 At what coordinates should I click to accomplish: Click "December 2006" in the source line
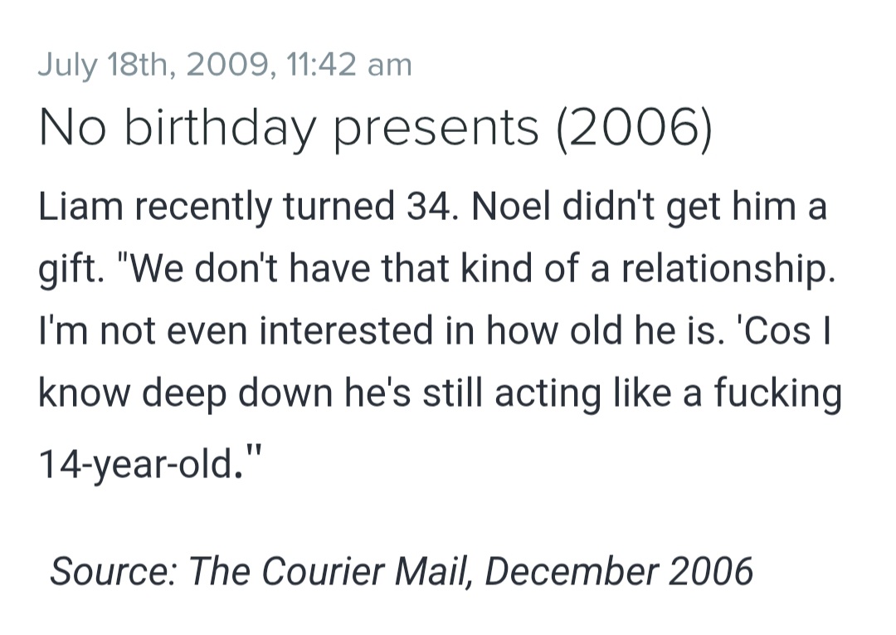(619, 570)
